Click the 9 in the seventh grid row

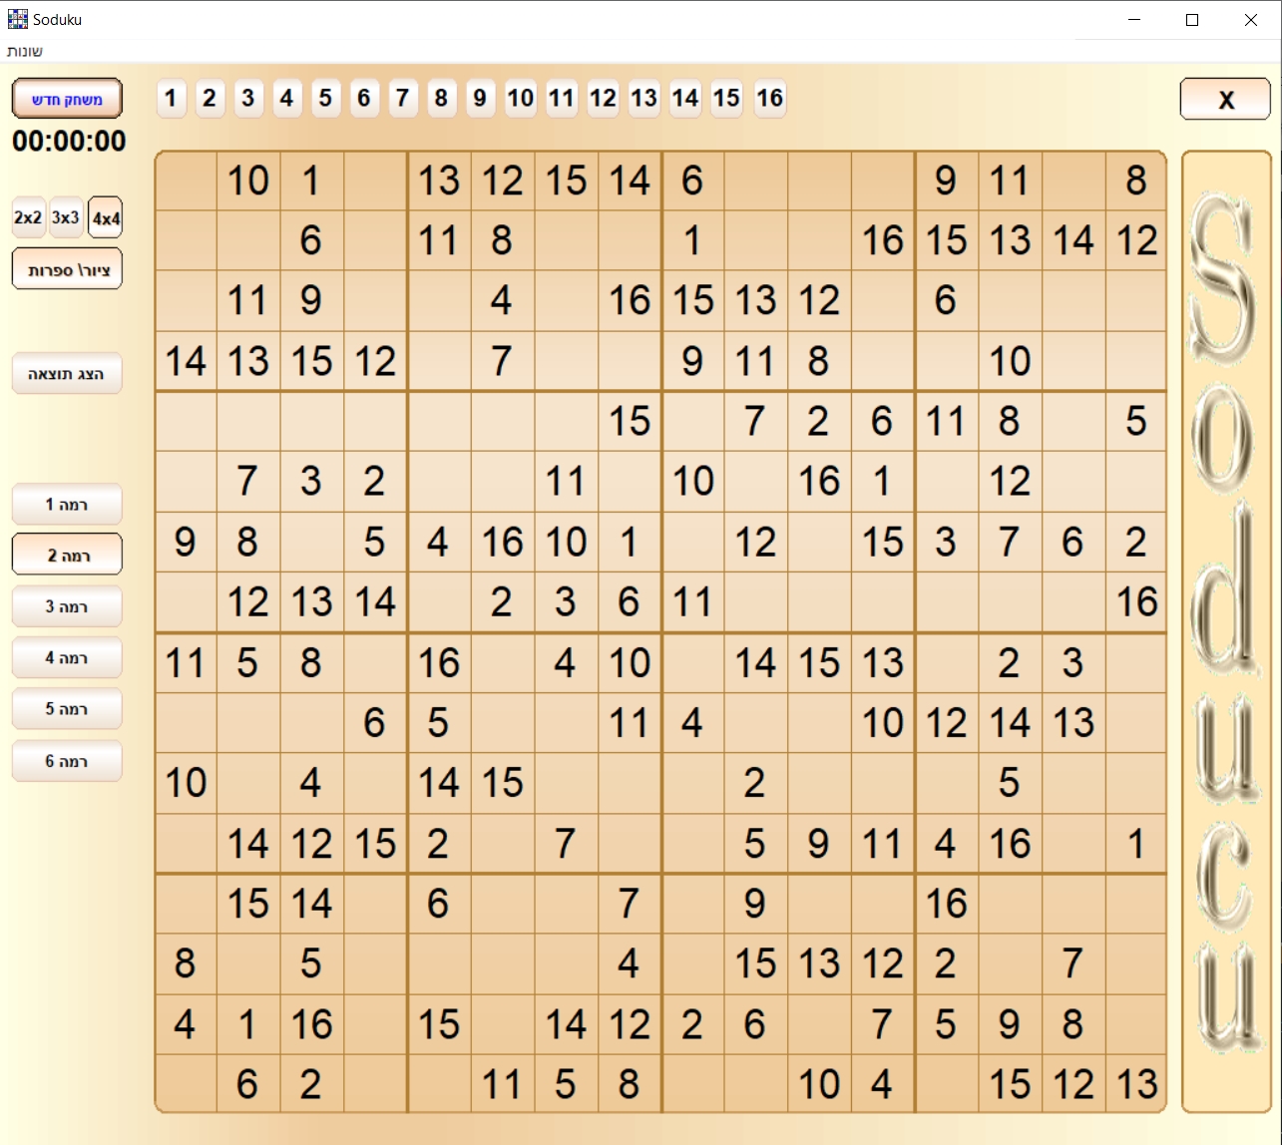pyautogui.click(x=186, y=542)
